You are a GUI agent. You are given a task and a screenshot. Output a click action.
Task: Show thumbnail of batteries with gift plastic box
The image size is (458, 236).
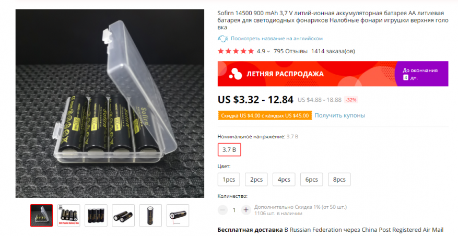[x=68, y=216]
